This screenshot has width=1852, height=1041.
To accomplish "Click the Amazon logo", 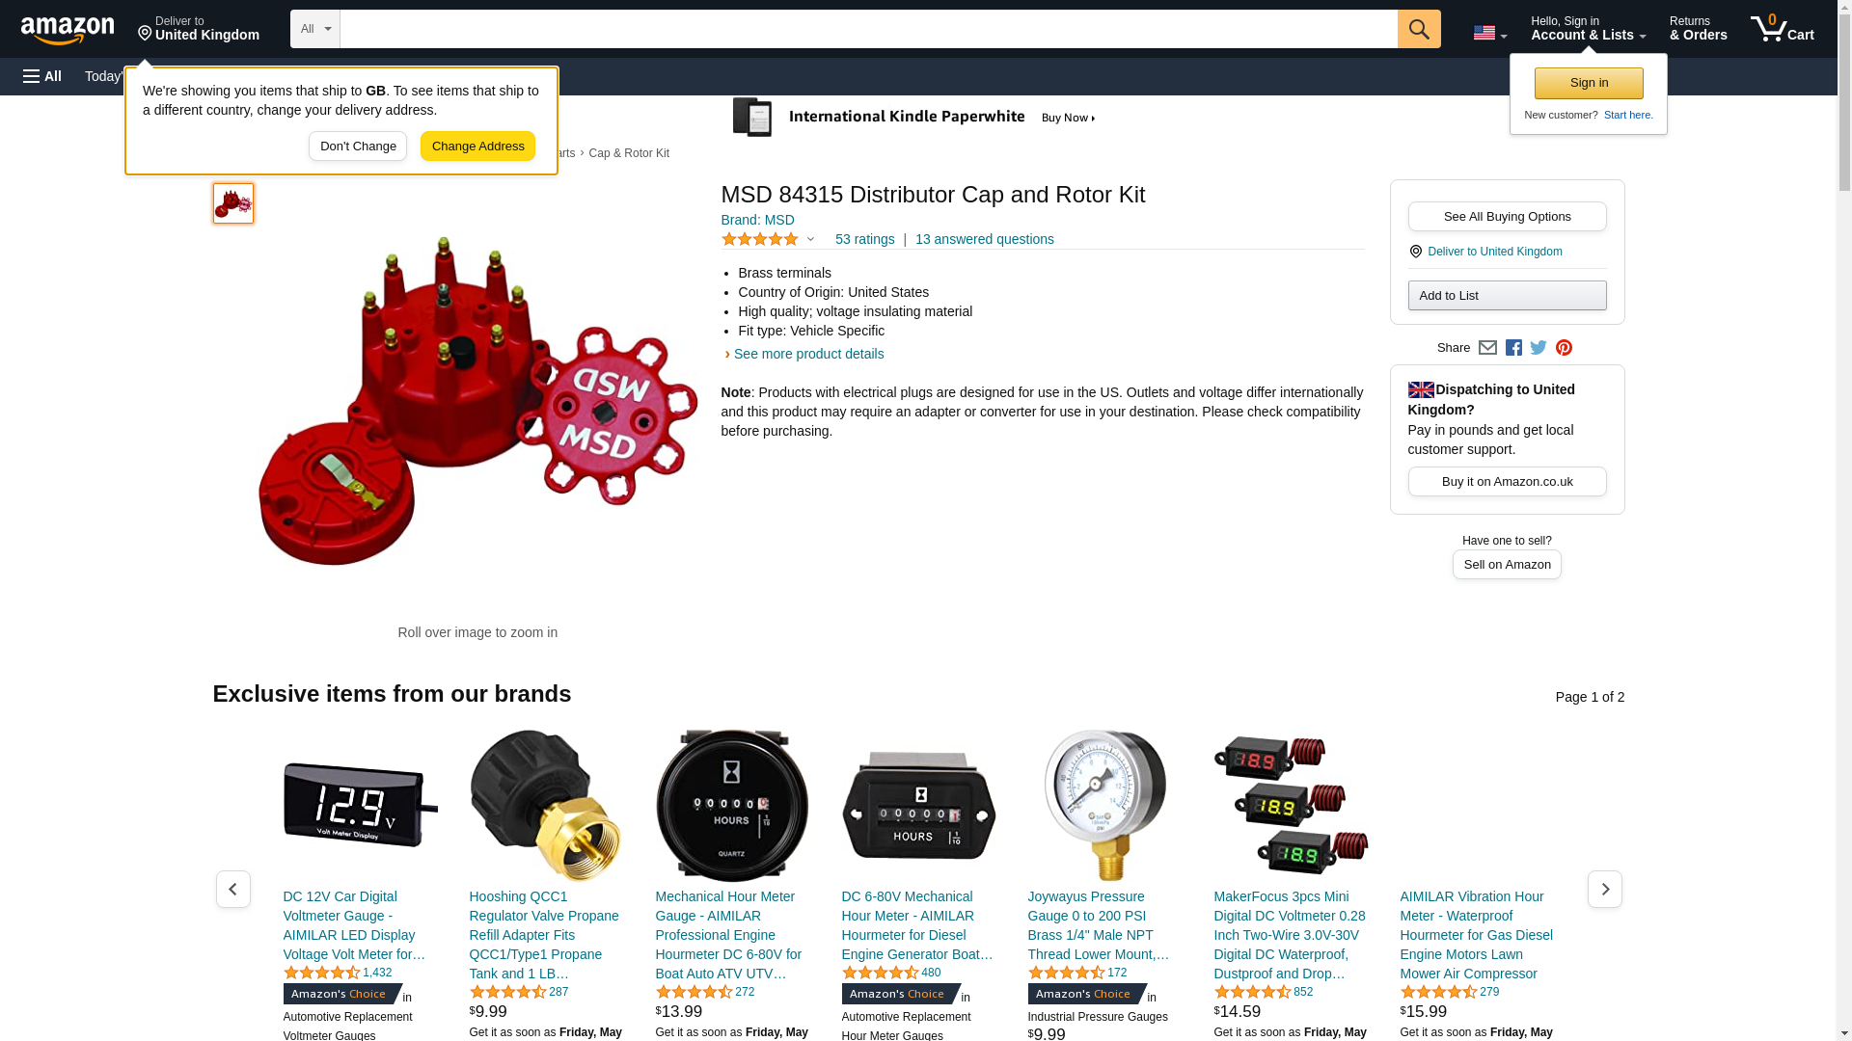I will tap(68, 30).
